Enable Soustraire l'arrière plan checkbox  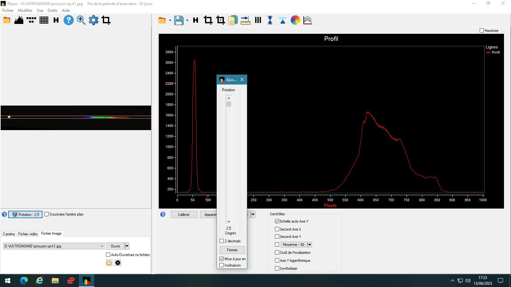click(47, 214)
